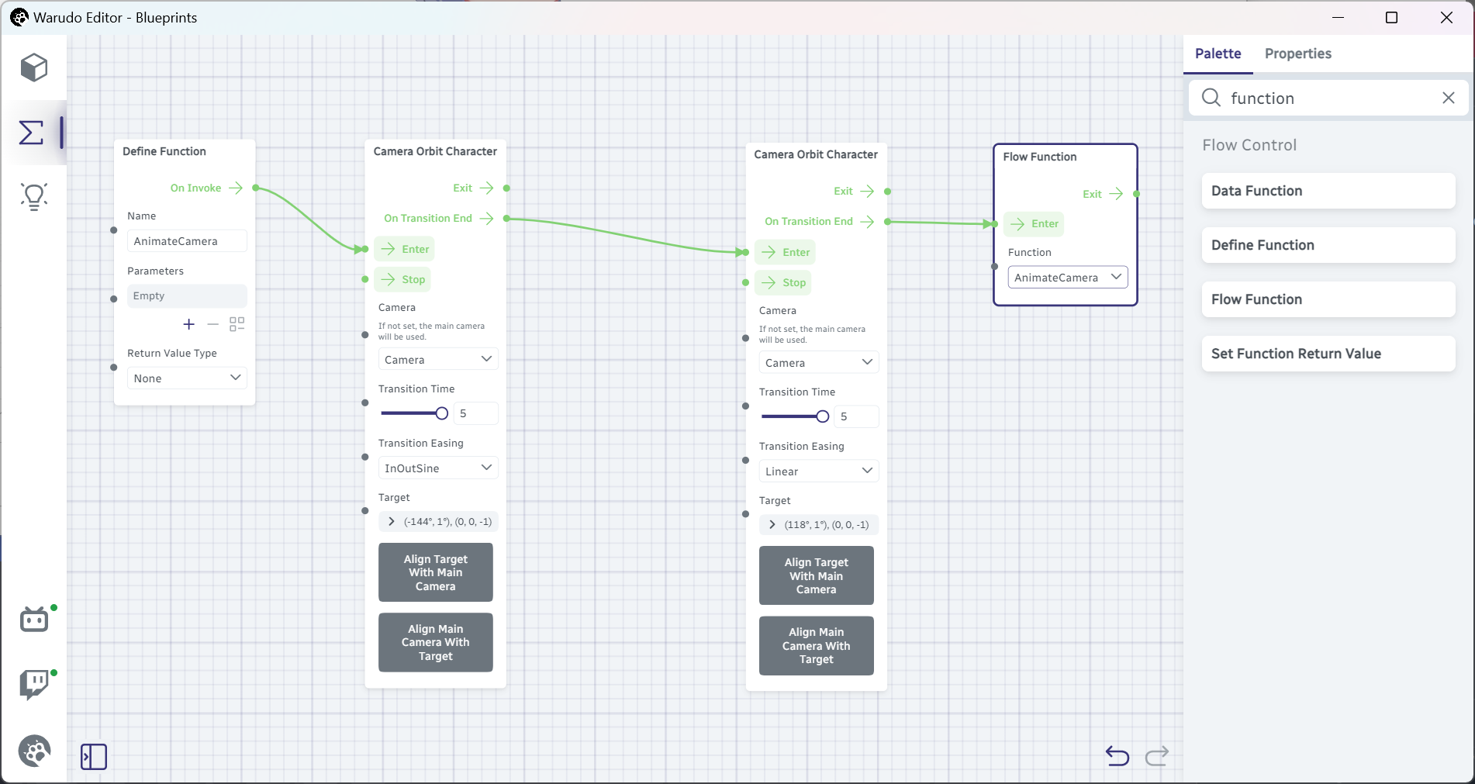Open the Bilibili integration icon
The image size is (1475, 784).
point(34,620)
